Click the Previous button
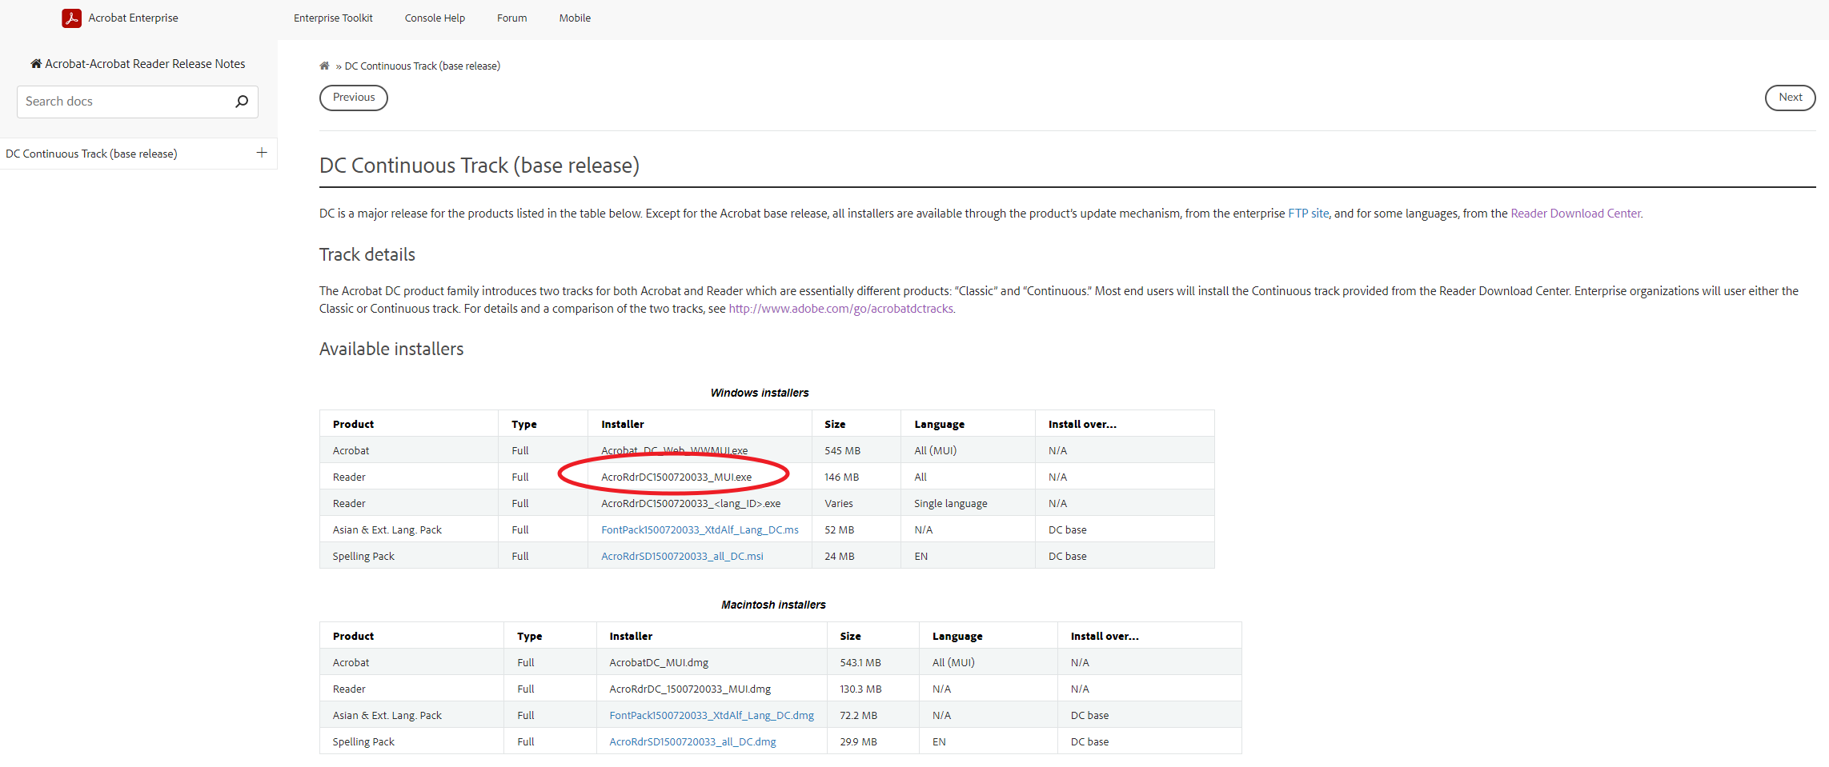Screen dimensions: 1829x767 point(354,98)
